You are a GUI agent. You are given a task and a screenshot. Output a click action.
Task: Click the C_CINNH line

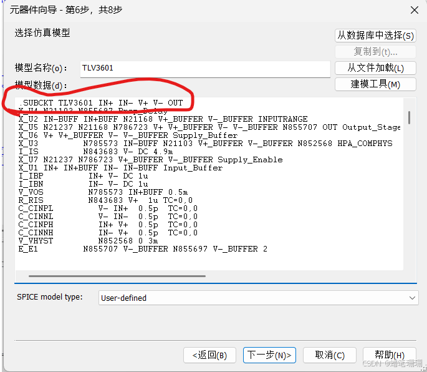[108, 233]
